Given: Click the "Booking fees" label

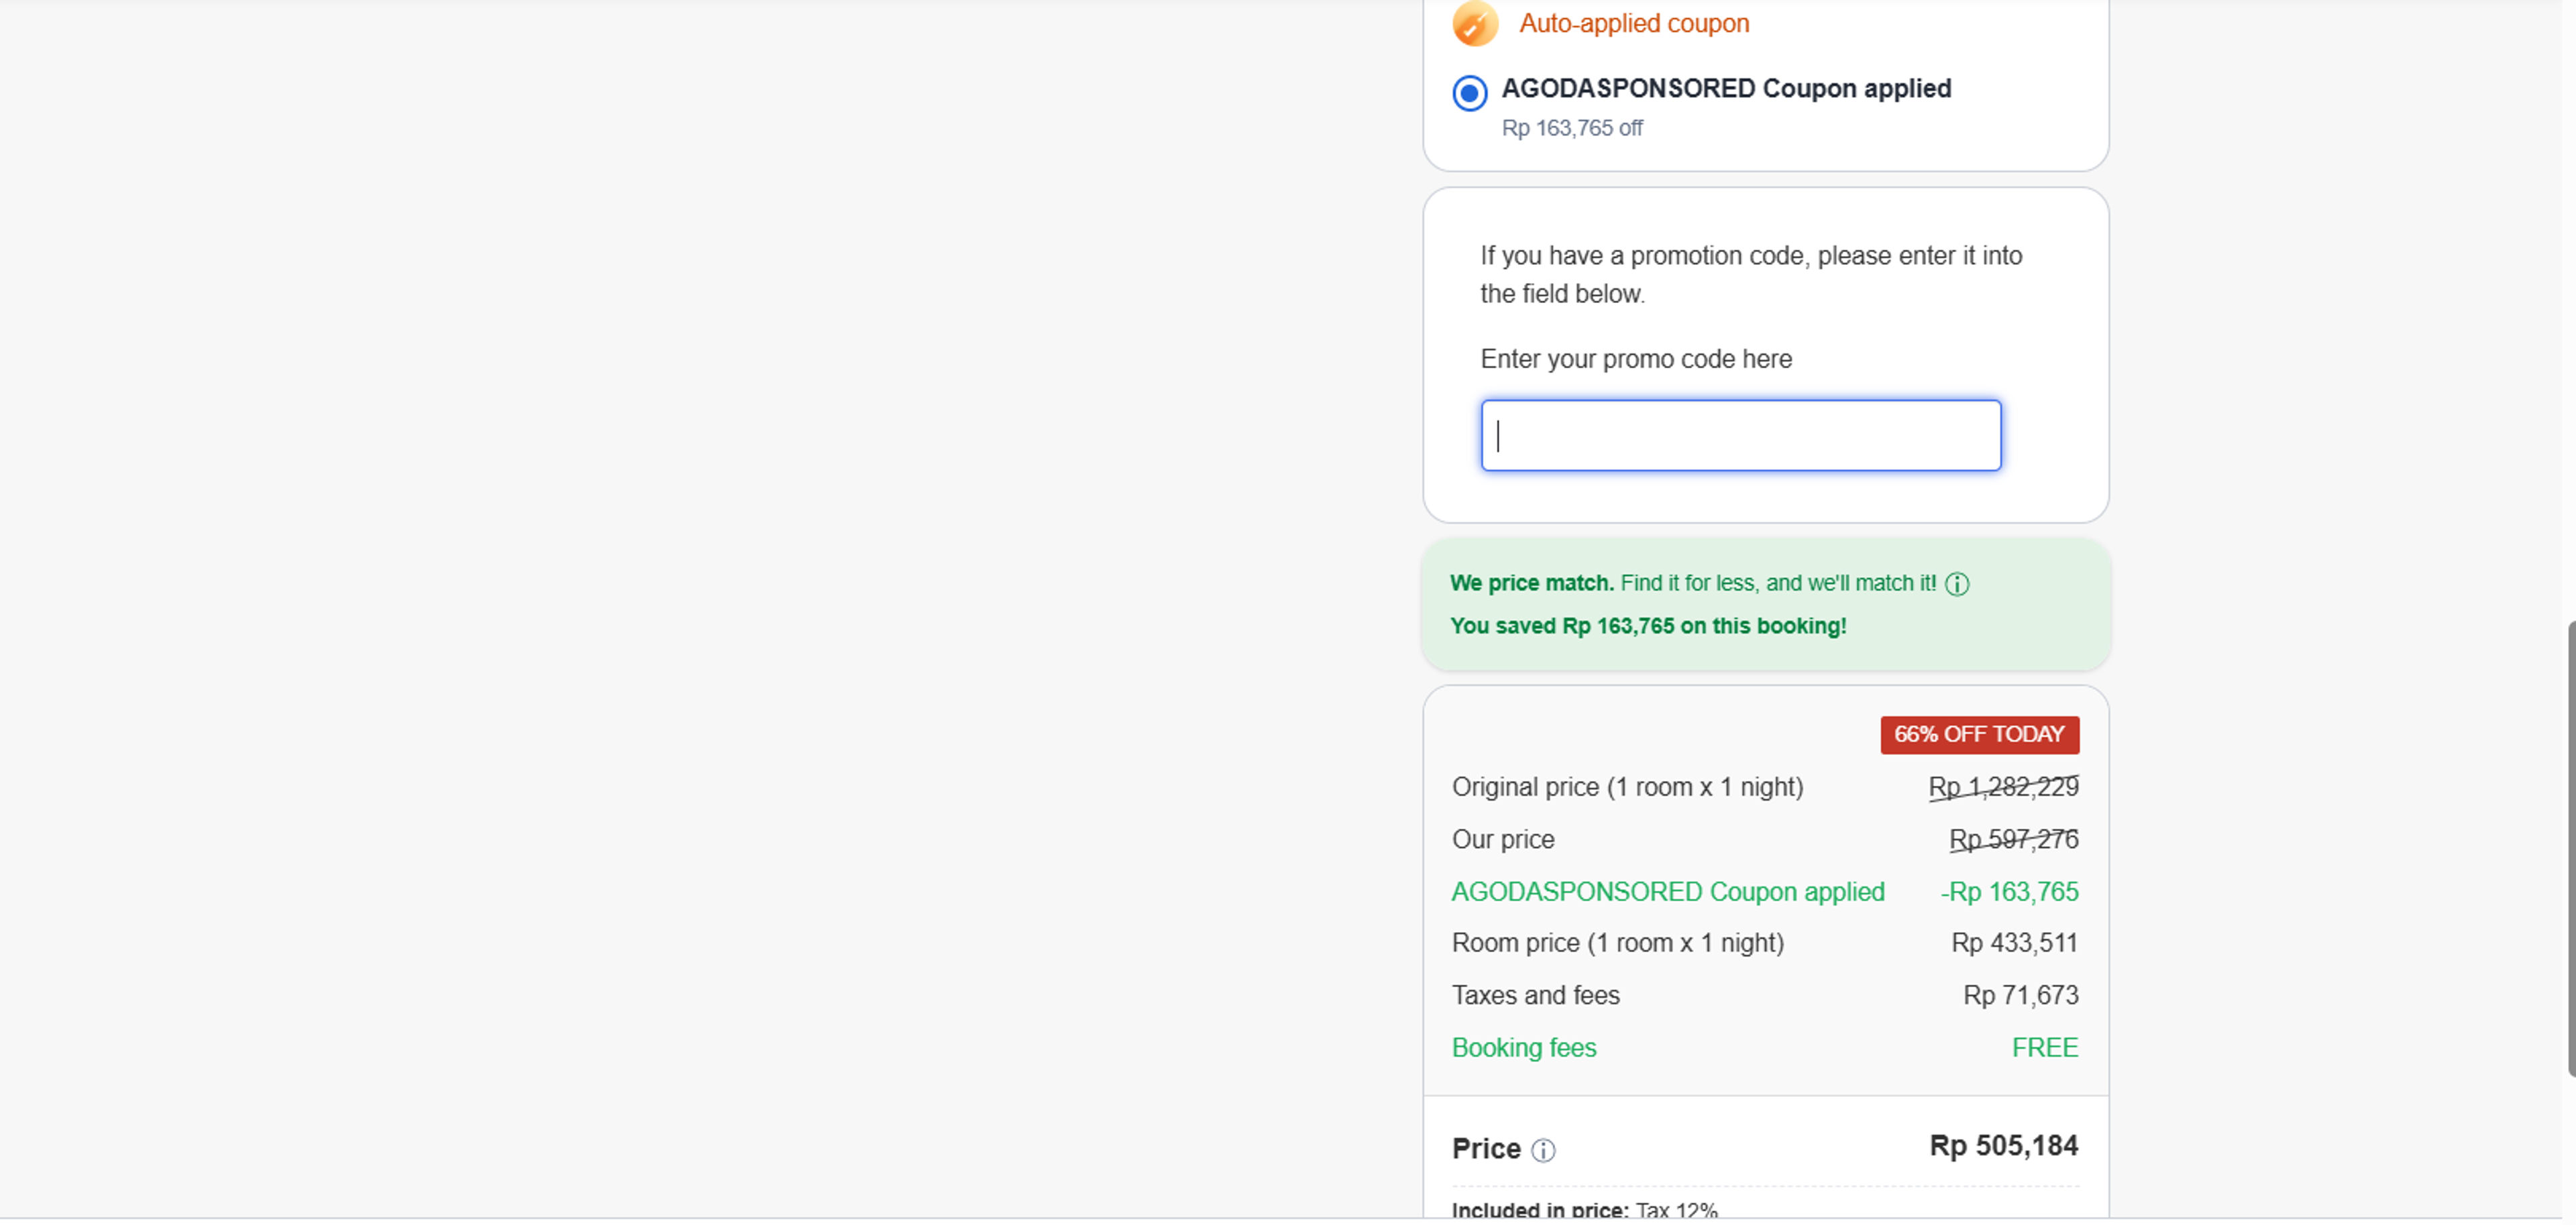Looking at the screenshot, I should [x=1524, y=1048].
